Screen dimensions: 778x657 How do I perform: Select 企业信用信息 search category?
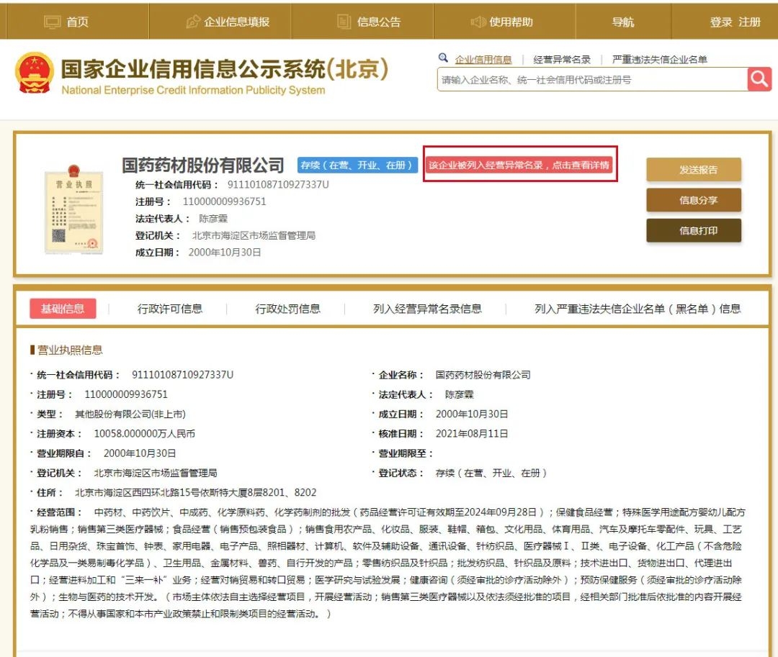(483, 60)
